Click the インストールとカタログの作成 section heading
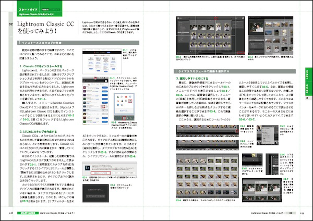 click(x=39, y=43)
